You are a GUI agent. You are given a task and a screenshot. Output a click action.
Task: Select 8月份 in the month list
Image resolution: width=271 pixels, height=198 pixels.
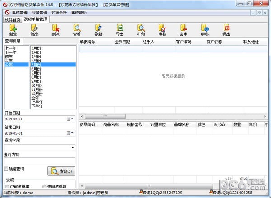pos(53,77)
